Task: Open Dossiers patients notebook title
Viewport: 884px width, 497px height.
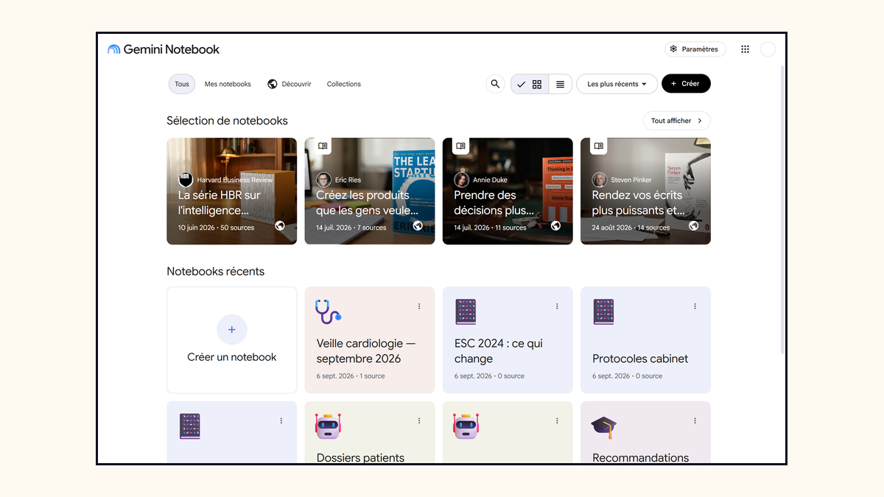Action: point(360,457)
